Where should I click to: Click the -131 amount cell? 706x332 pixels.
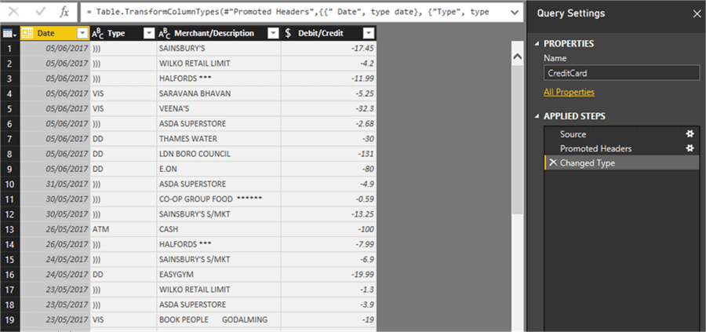329,154
